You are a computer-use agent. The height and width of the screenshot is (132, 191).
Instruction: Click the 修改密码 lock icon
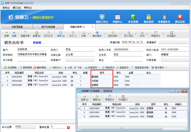pos(149,17)
